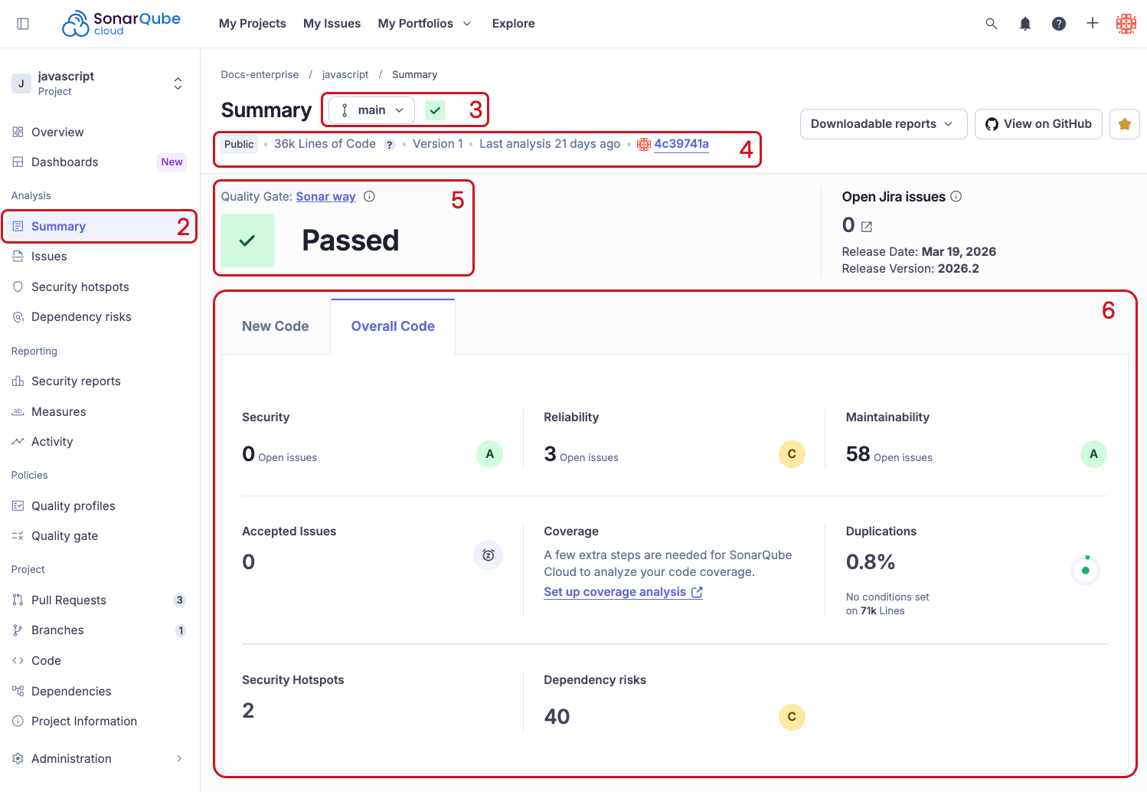Click the Quality Gate info icon
Image resolution: width=1147 pixels, height=792 pixels.
click(370, 196)
